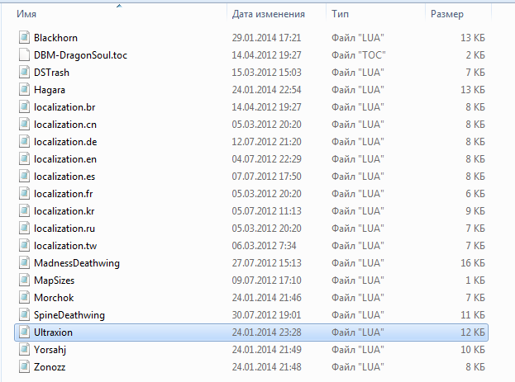The image size is (515, 382).
Task: Click the date 24.01.2014 23:28
Action: point(266,332)
